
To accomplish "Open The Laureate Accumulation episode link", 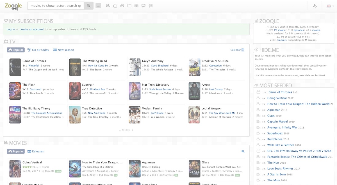I will [x=47, y=113].
